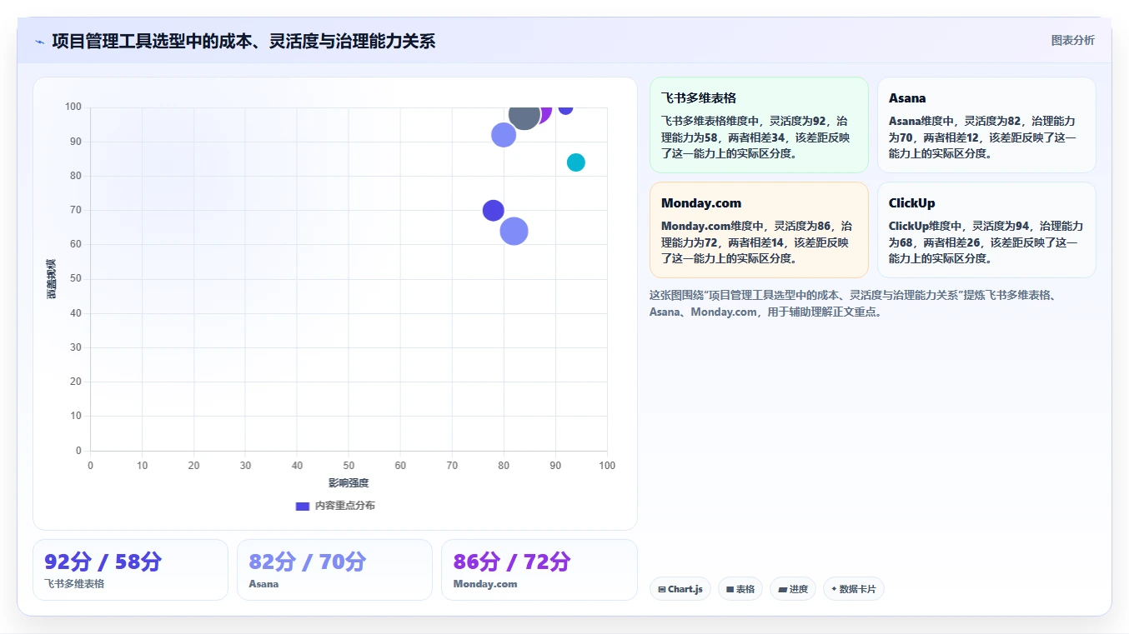This screenshot has height=634, width=1129.
Task: Toggle the 内容重点分布 legend color swatch
Action: click(x=303, y=506)
